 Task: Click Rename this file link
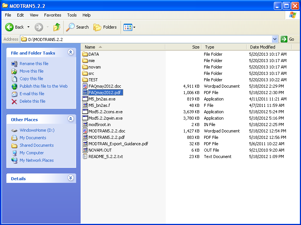34,64
